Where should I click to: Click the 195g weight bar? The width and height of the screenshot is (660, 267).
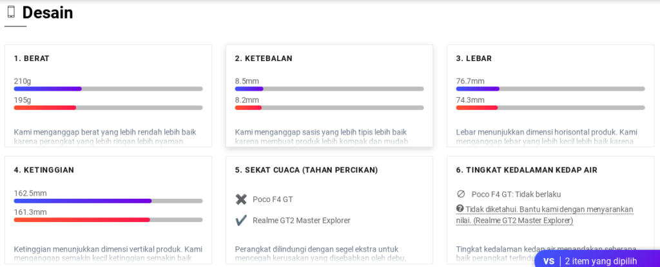pos(108,107)
